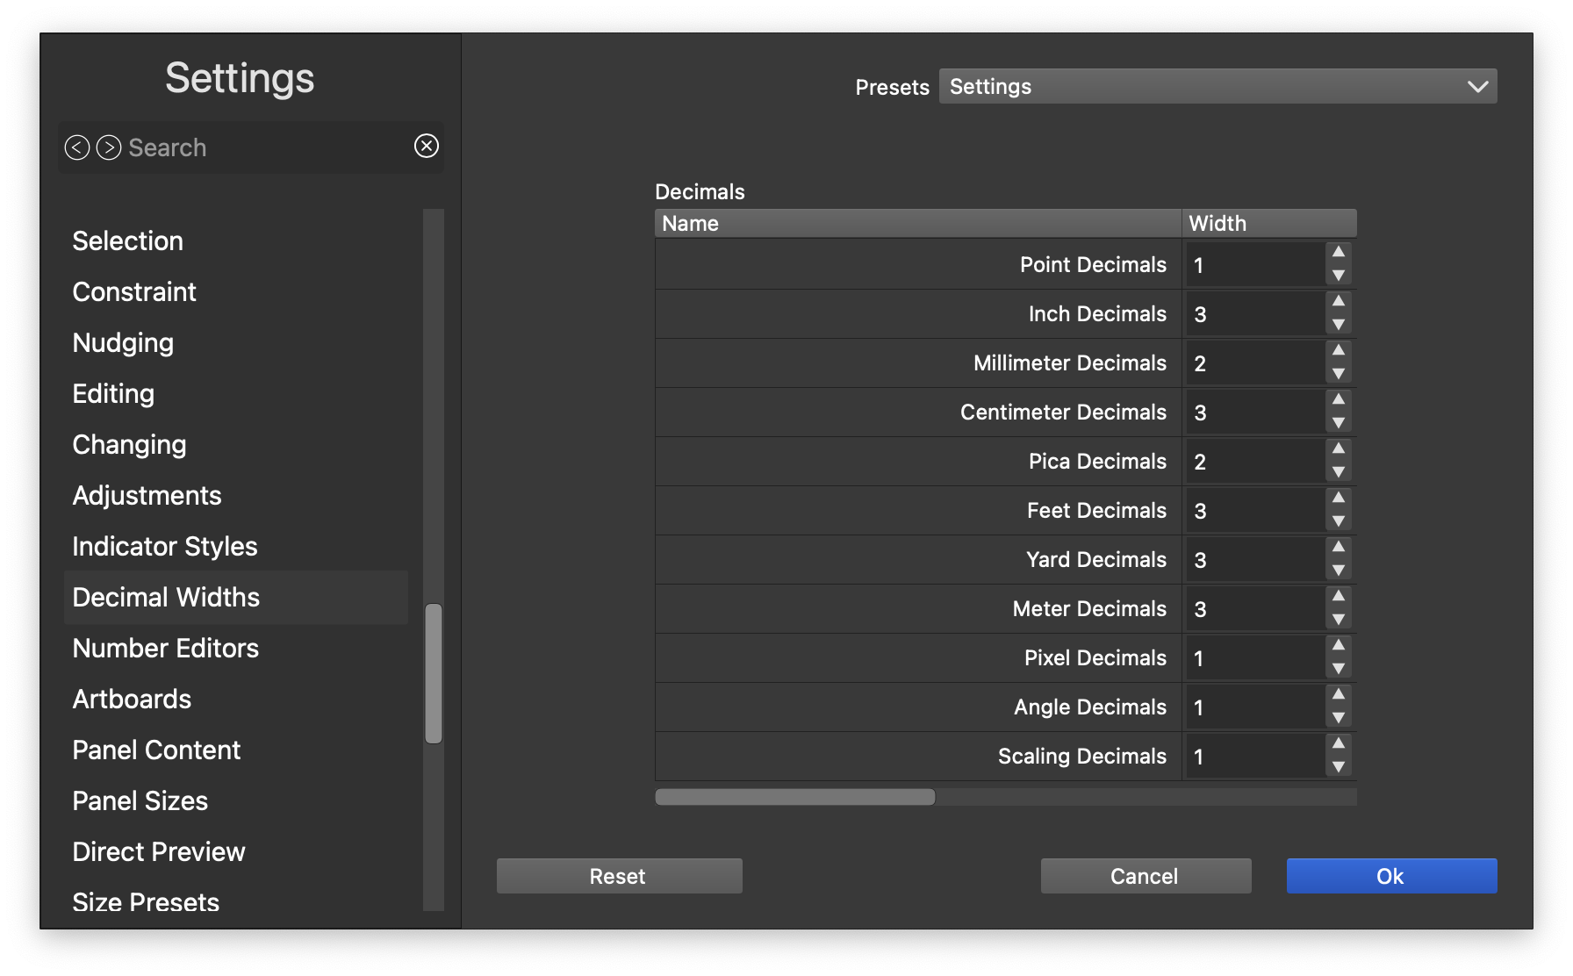Click the search forward arrow icon
1573x976 pixels.
(109, 147)
